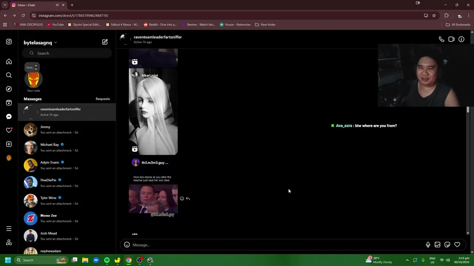The width and height of the screenshot is (474, 266).
Task: Open Messenger direct messages icon
Action: point(9,116)
